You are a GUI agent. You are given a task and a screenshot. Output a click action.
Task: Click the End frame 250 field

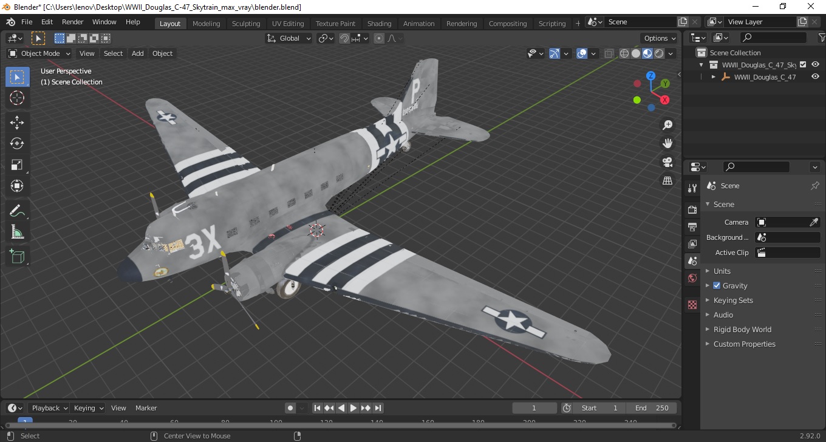pos(652,408)
